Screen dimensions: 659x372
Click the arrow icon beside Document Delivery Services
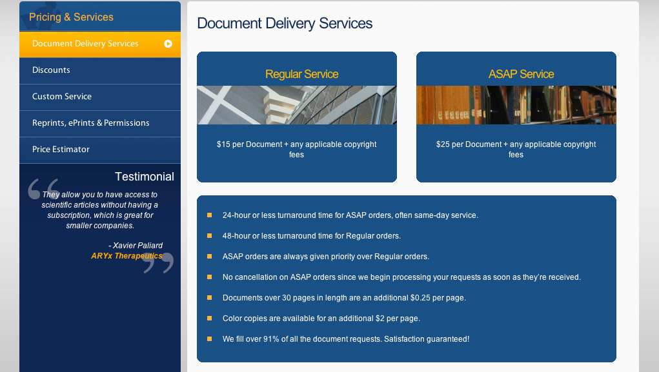[168, 44]
